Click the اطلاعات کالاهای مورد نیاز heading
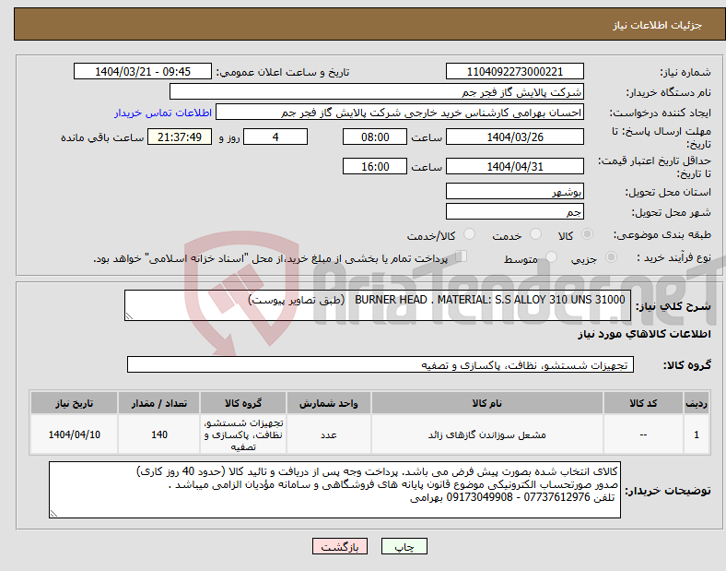 pyautogui.click(x=644, y=334)
